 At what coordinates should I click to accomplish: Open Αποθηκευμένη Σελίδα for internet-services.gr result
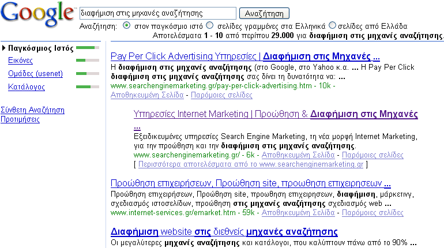tap(298, 213)
